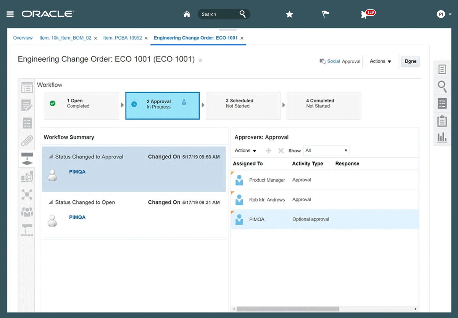
Task: Expand Approvers panel Actions menu
Action: pos(245,150)
